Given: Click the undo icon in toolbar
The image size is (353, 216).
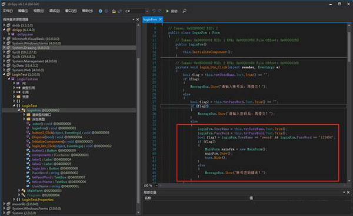Looking at the screenshot, I should [x=154, y=11].
